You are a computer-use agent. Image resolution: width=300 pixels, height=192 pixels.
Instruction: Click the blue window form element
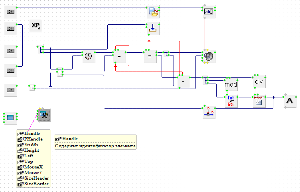(10, 117)
